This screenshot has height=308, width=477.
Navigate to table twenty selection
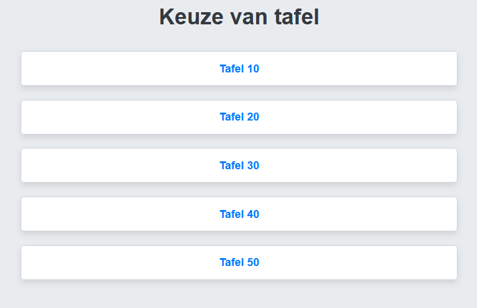coord(239,117)
